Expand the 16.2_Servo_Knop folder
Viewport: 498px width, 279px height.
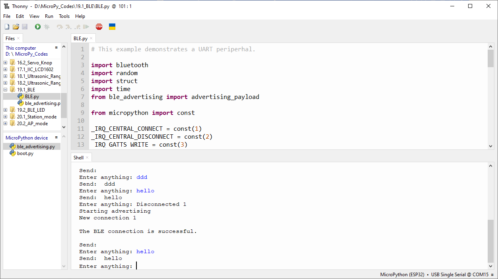tap(6, 62)
